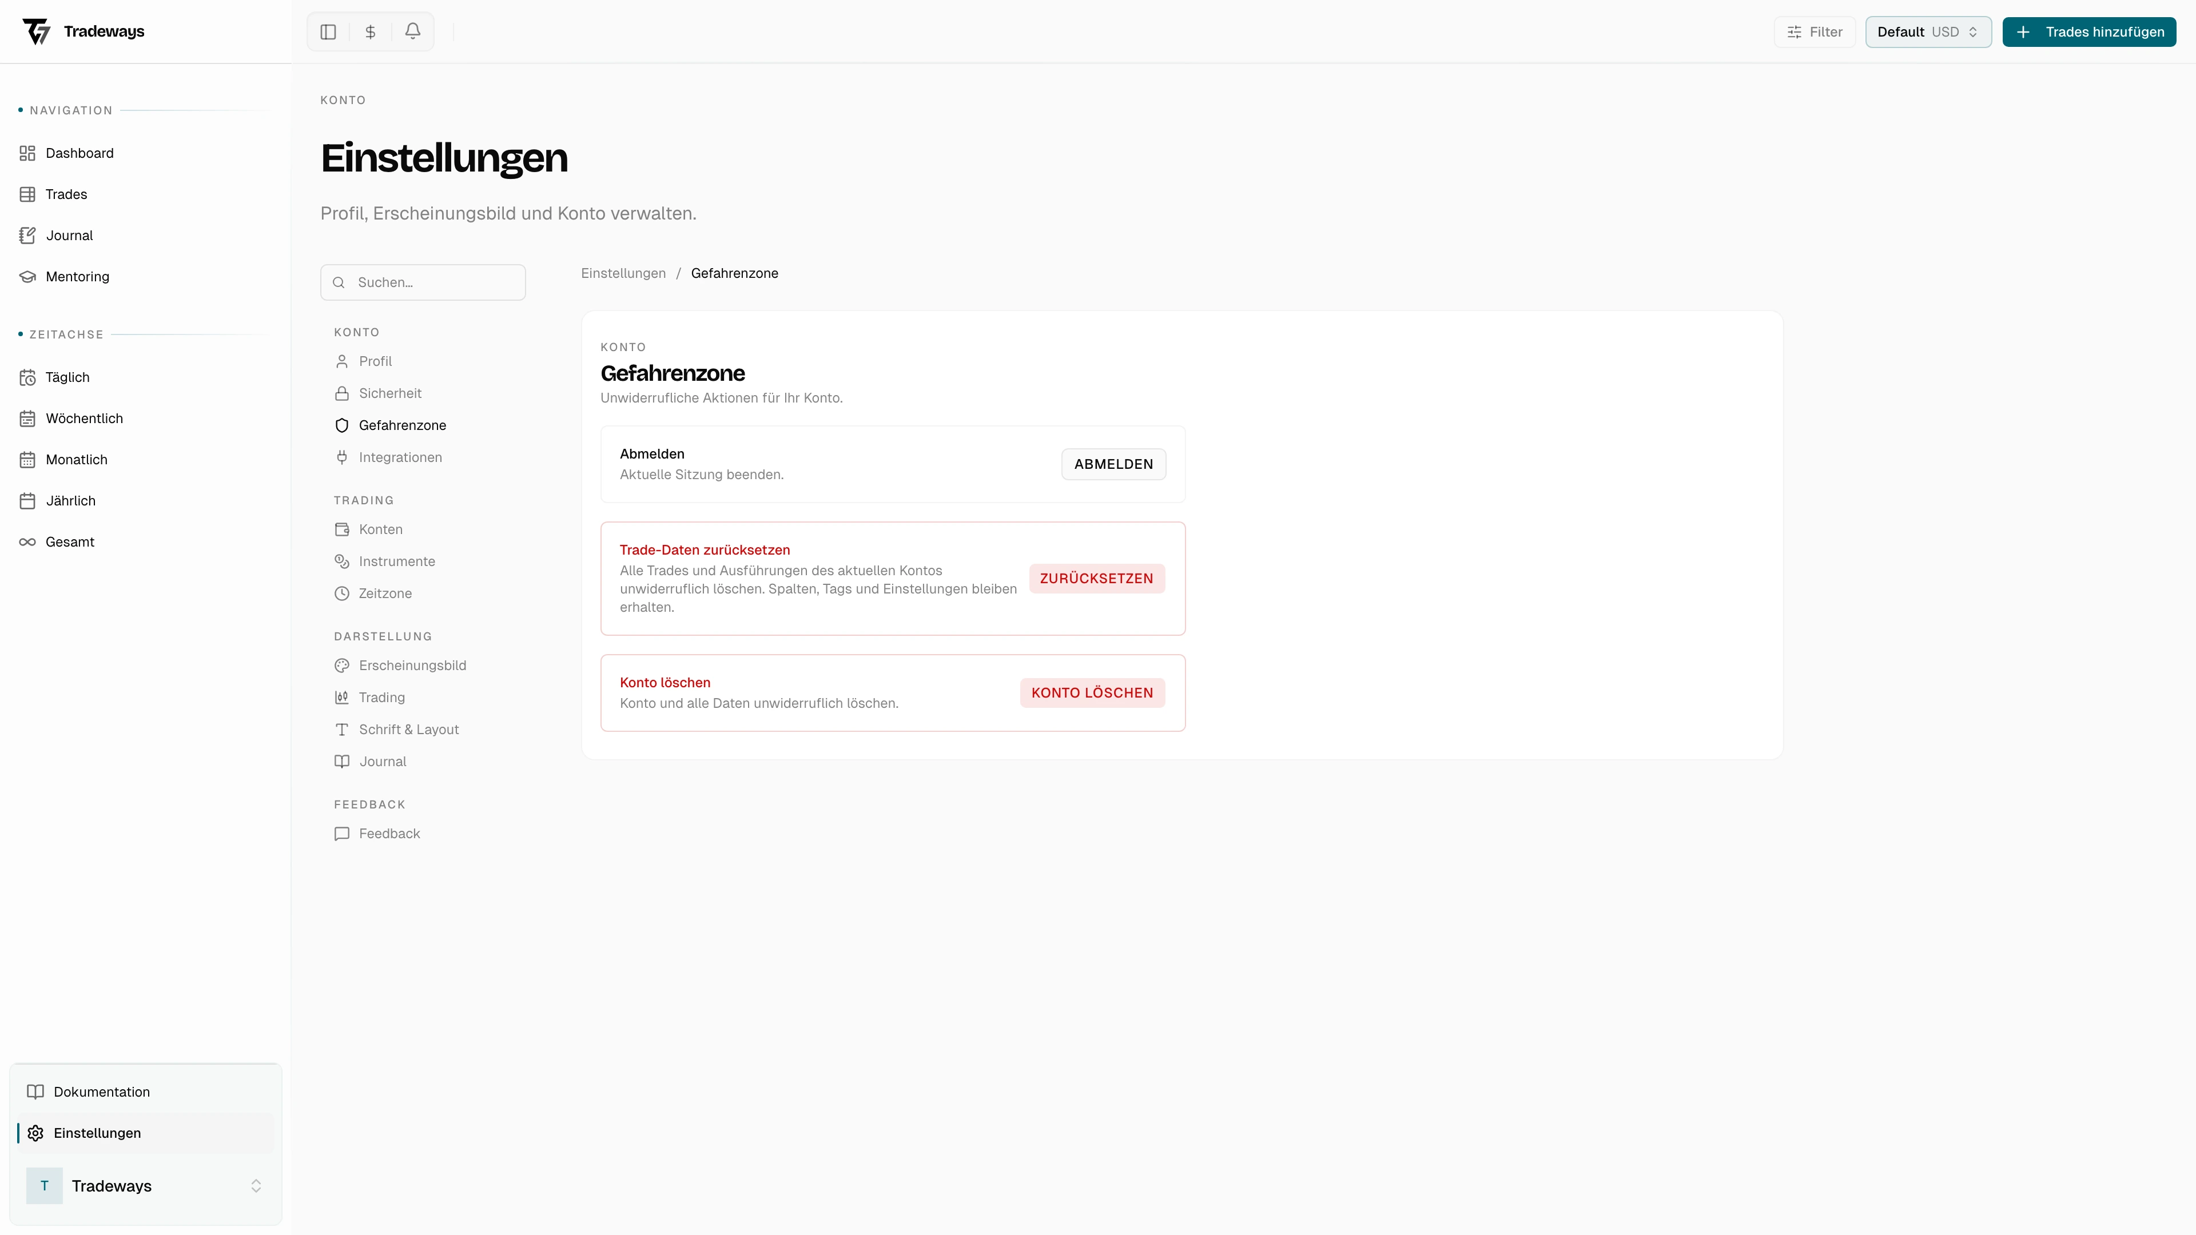Screen dimensions: 2196x1235
Task: Open Erscheinungsbild settings section
Action: pyautogui.click(x=412, y=666)
